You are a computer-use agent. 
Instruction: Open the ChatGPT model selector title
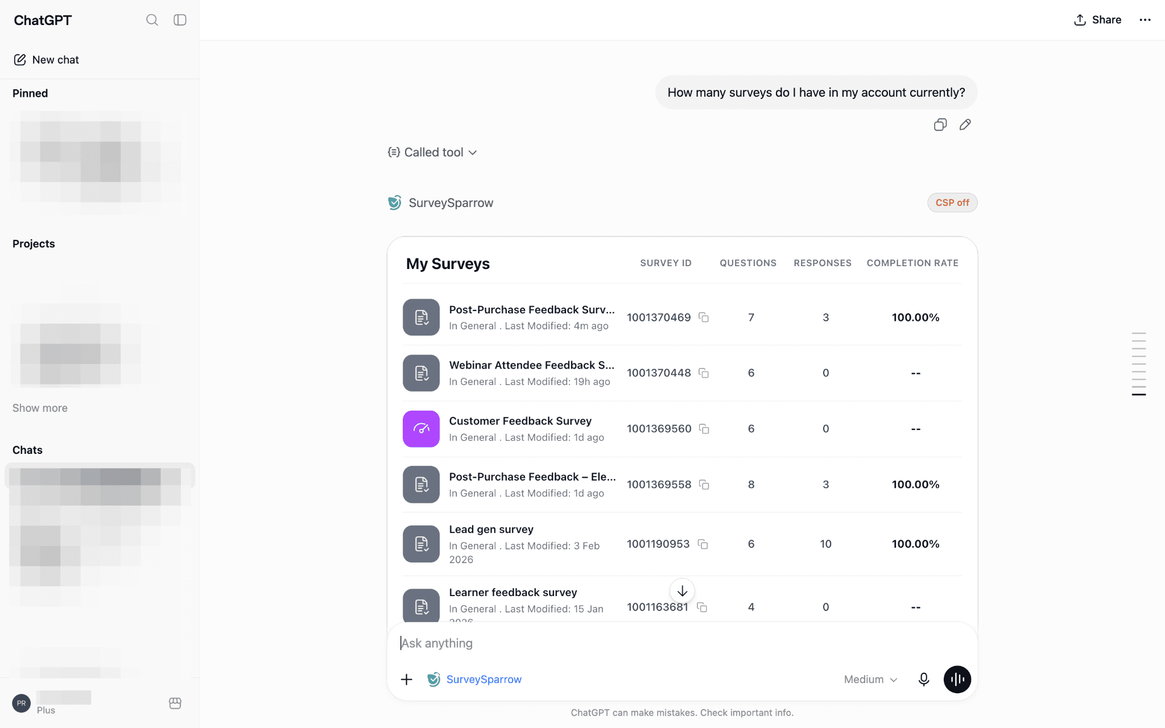[x=43, y=20]
